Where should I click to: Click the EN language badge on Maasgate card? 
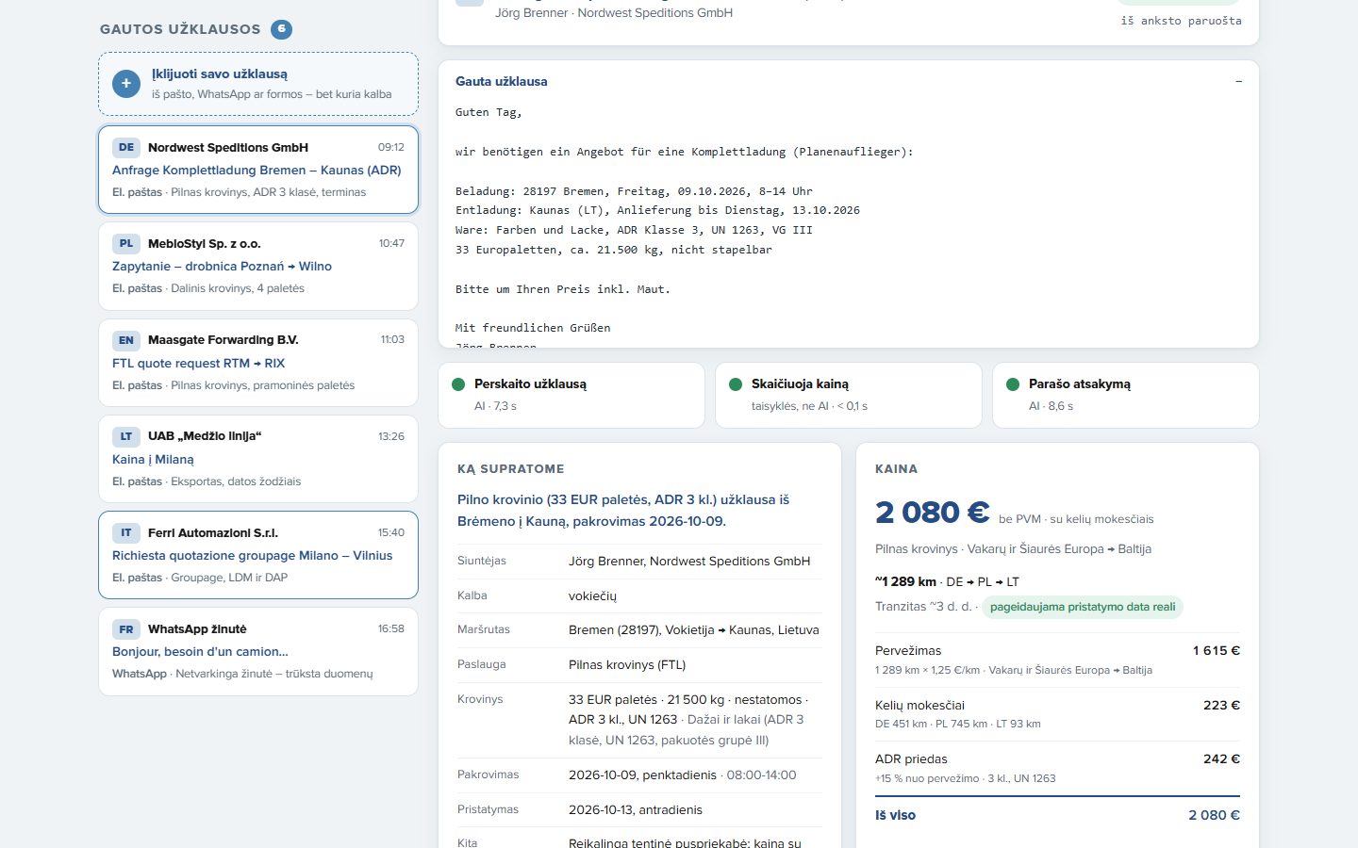coord(126,340)
